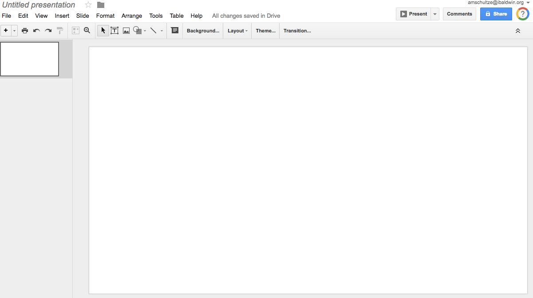Open the new slide layout dropdown arrow
The image size is (533, 298).
click(14, 31)
